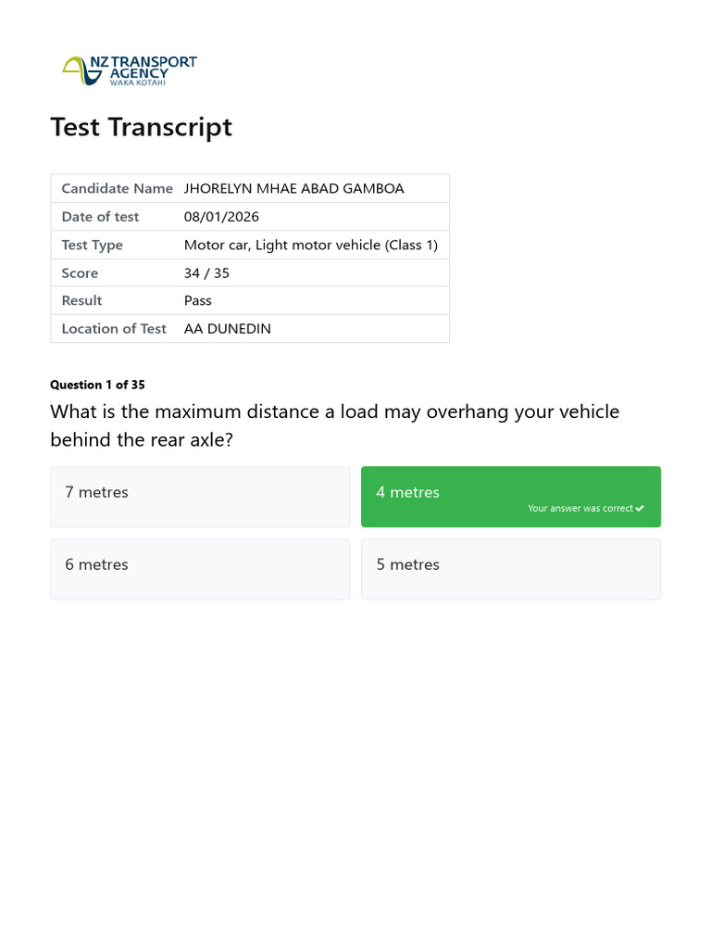Choose the highlighted "4 metres" answer
The height and width of the screenshot is (949, 711).
coord(510,492)
